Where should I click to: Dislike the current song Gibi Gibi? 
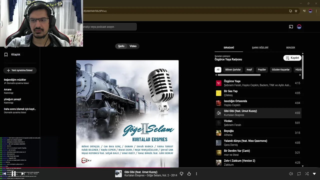[182, 174]
